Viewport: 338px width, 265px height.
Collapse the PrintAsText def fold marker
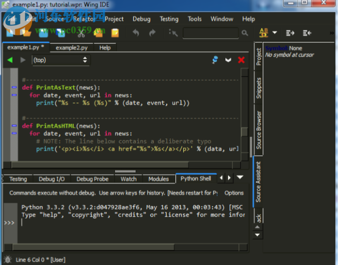tap(14, 87)
